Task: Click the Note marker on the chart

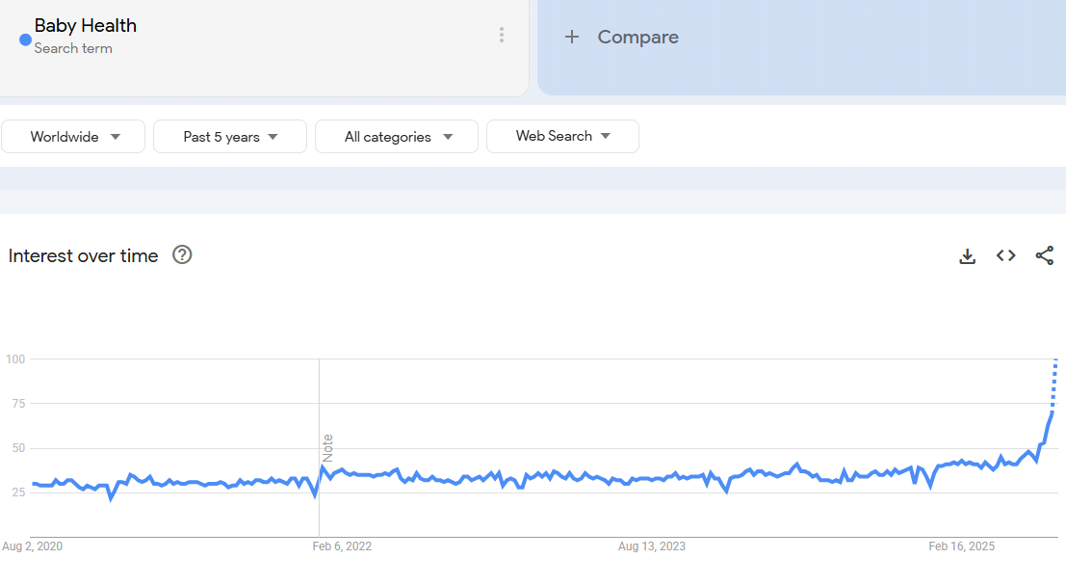Action: coord(327,447)
